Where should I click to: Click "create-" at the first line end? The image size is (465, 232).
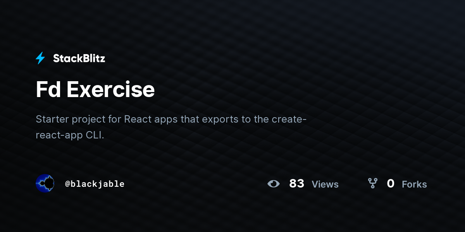pyautogui.click(x=289, y=119)
